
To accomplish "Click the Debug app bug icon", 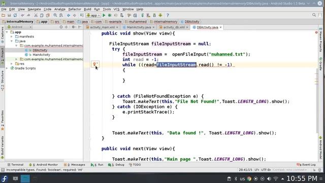I will [110, 15].
